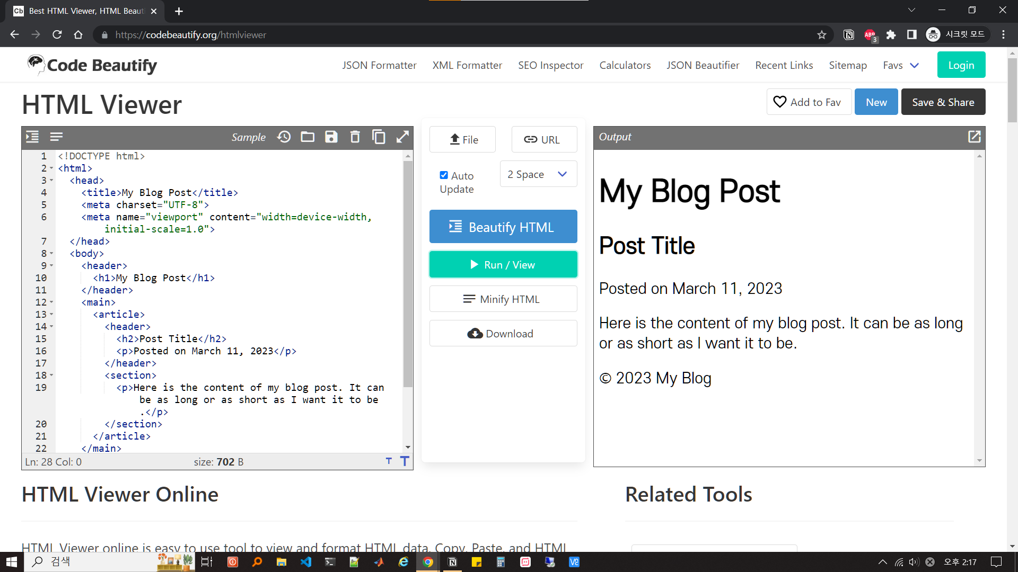Click the save floppy disk icon

click(331, 137)
